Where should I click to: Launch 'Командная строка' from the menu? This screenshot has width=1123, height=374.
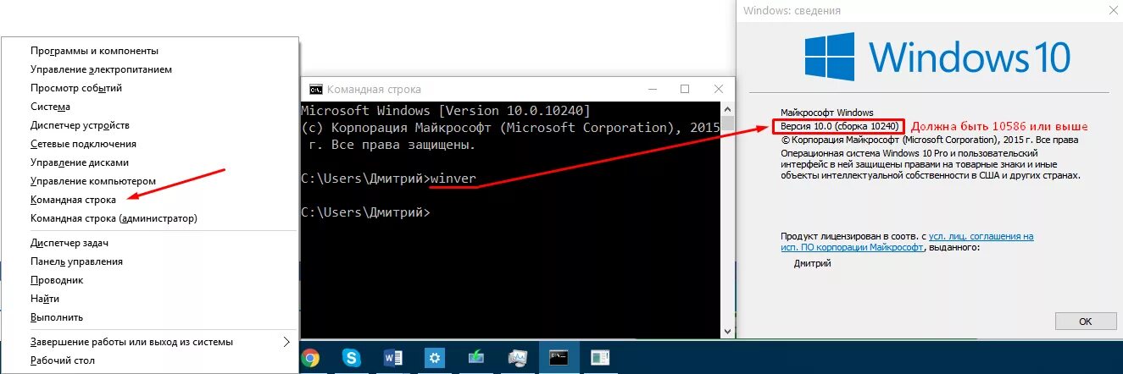click(73, 200)
